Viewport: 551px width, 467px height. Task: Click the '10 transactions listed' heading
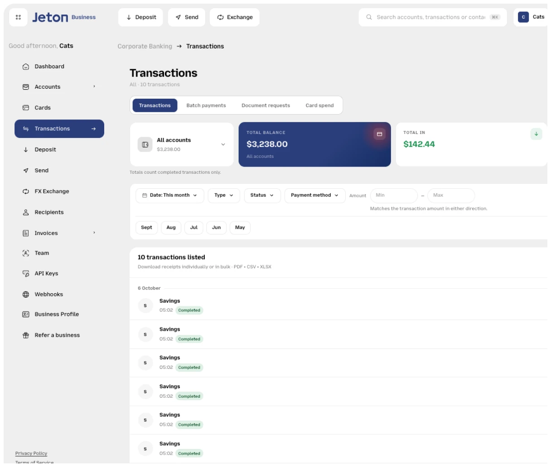[x=171, y=257]
